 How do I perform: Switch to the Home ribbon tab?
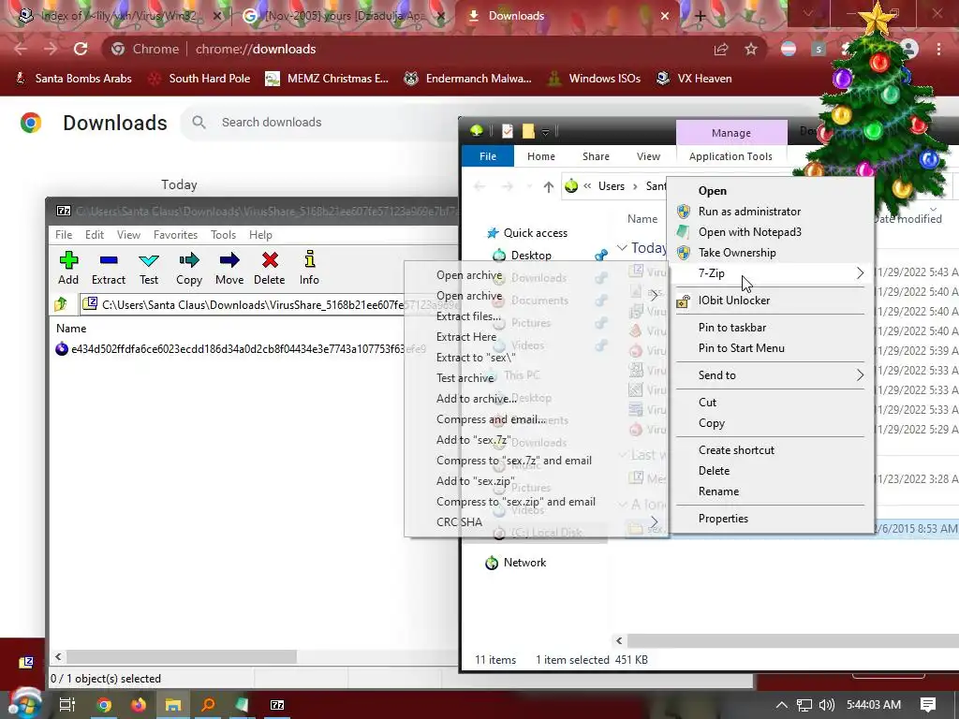541,156
